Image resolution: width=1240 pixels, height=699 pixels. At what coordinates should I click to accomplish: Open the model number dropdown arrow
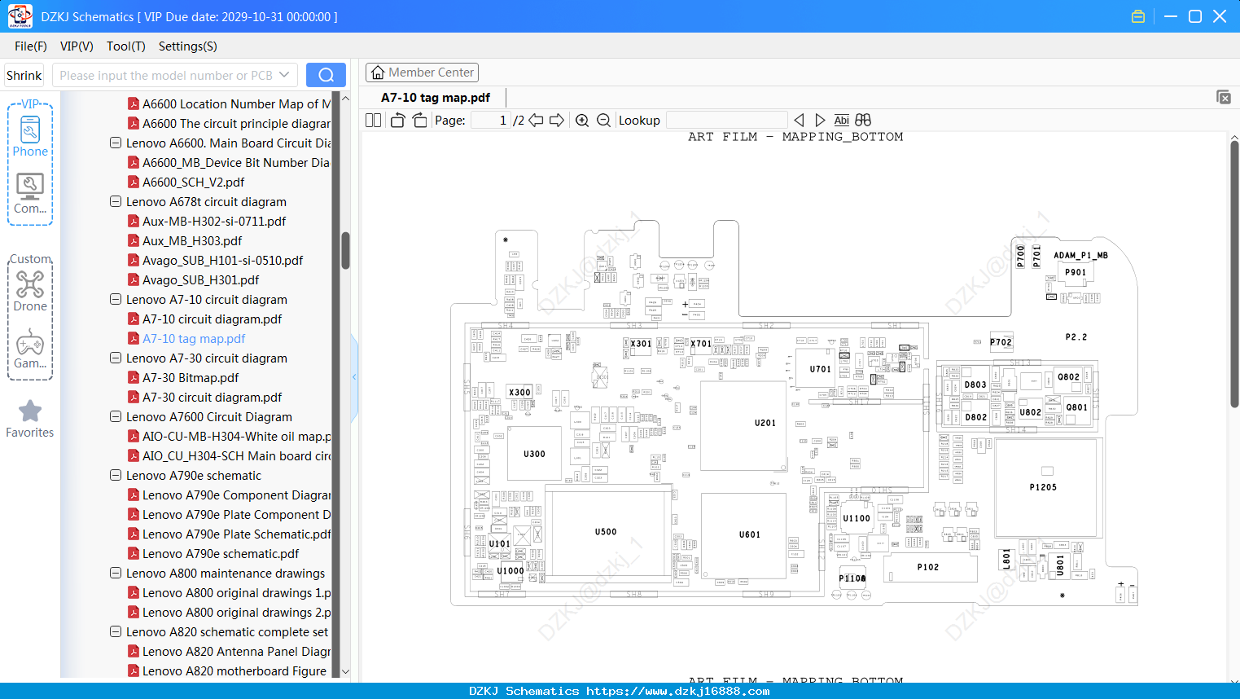[284, 75]
